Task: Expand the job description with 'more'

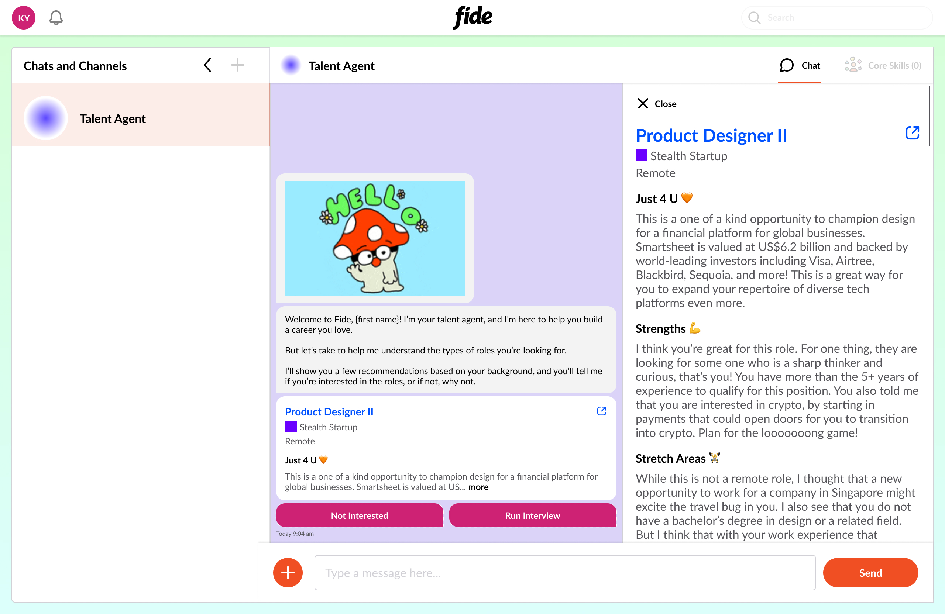Action: tap(478, 487)
